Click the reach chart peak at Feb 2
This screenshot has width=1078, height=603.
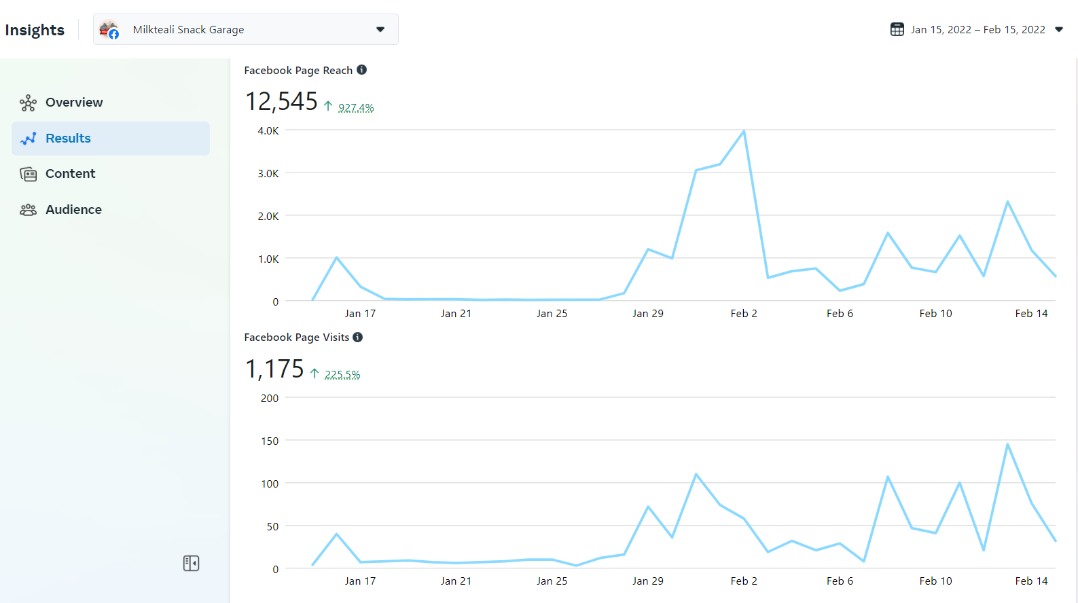pos(744,131)
